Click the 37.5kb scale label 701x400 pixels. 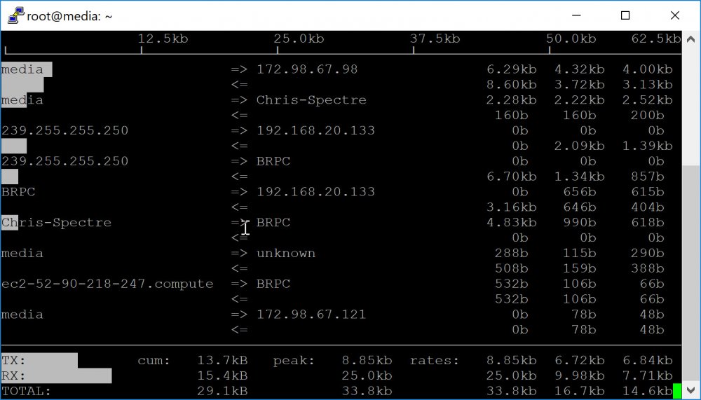coord(435,39)
